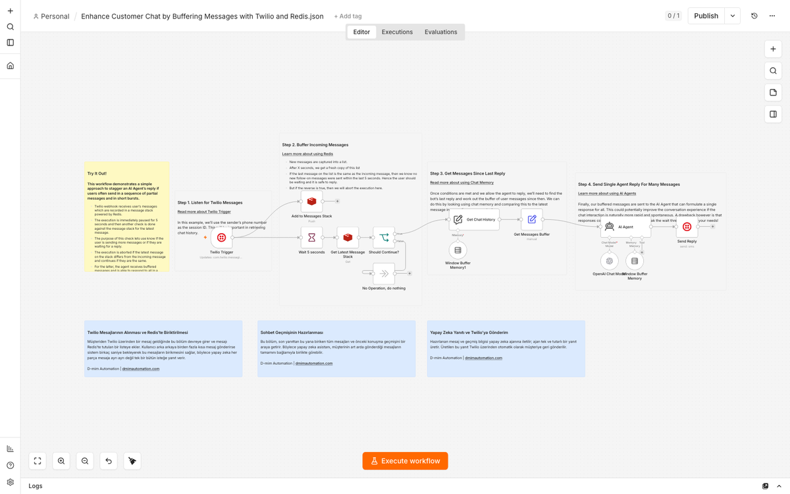Click the create new plus icon in left sidebar
The width and height of the screenshot is (790, 494).
(x=10, y=11)
